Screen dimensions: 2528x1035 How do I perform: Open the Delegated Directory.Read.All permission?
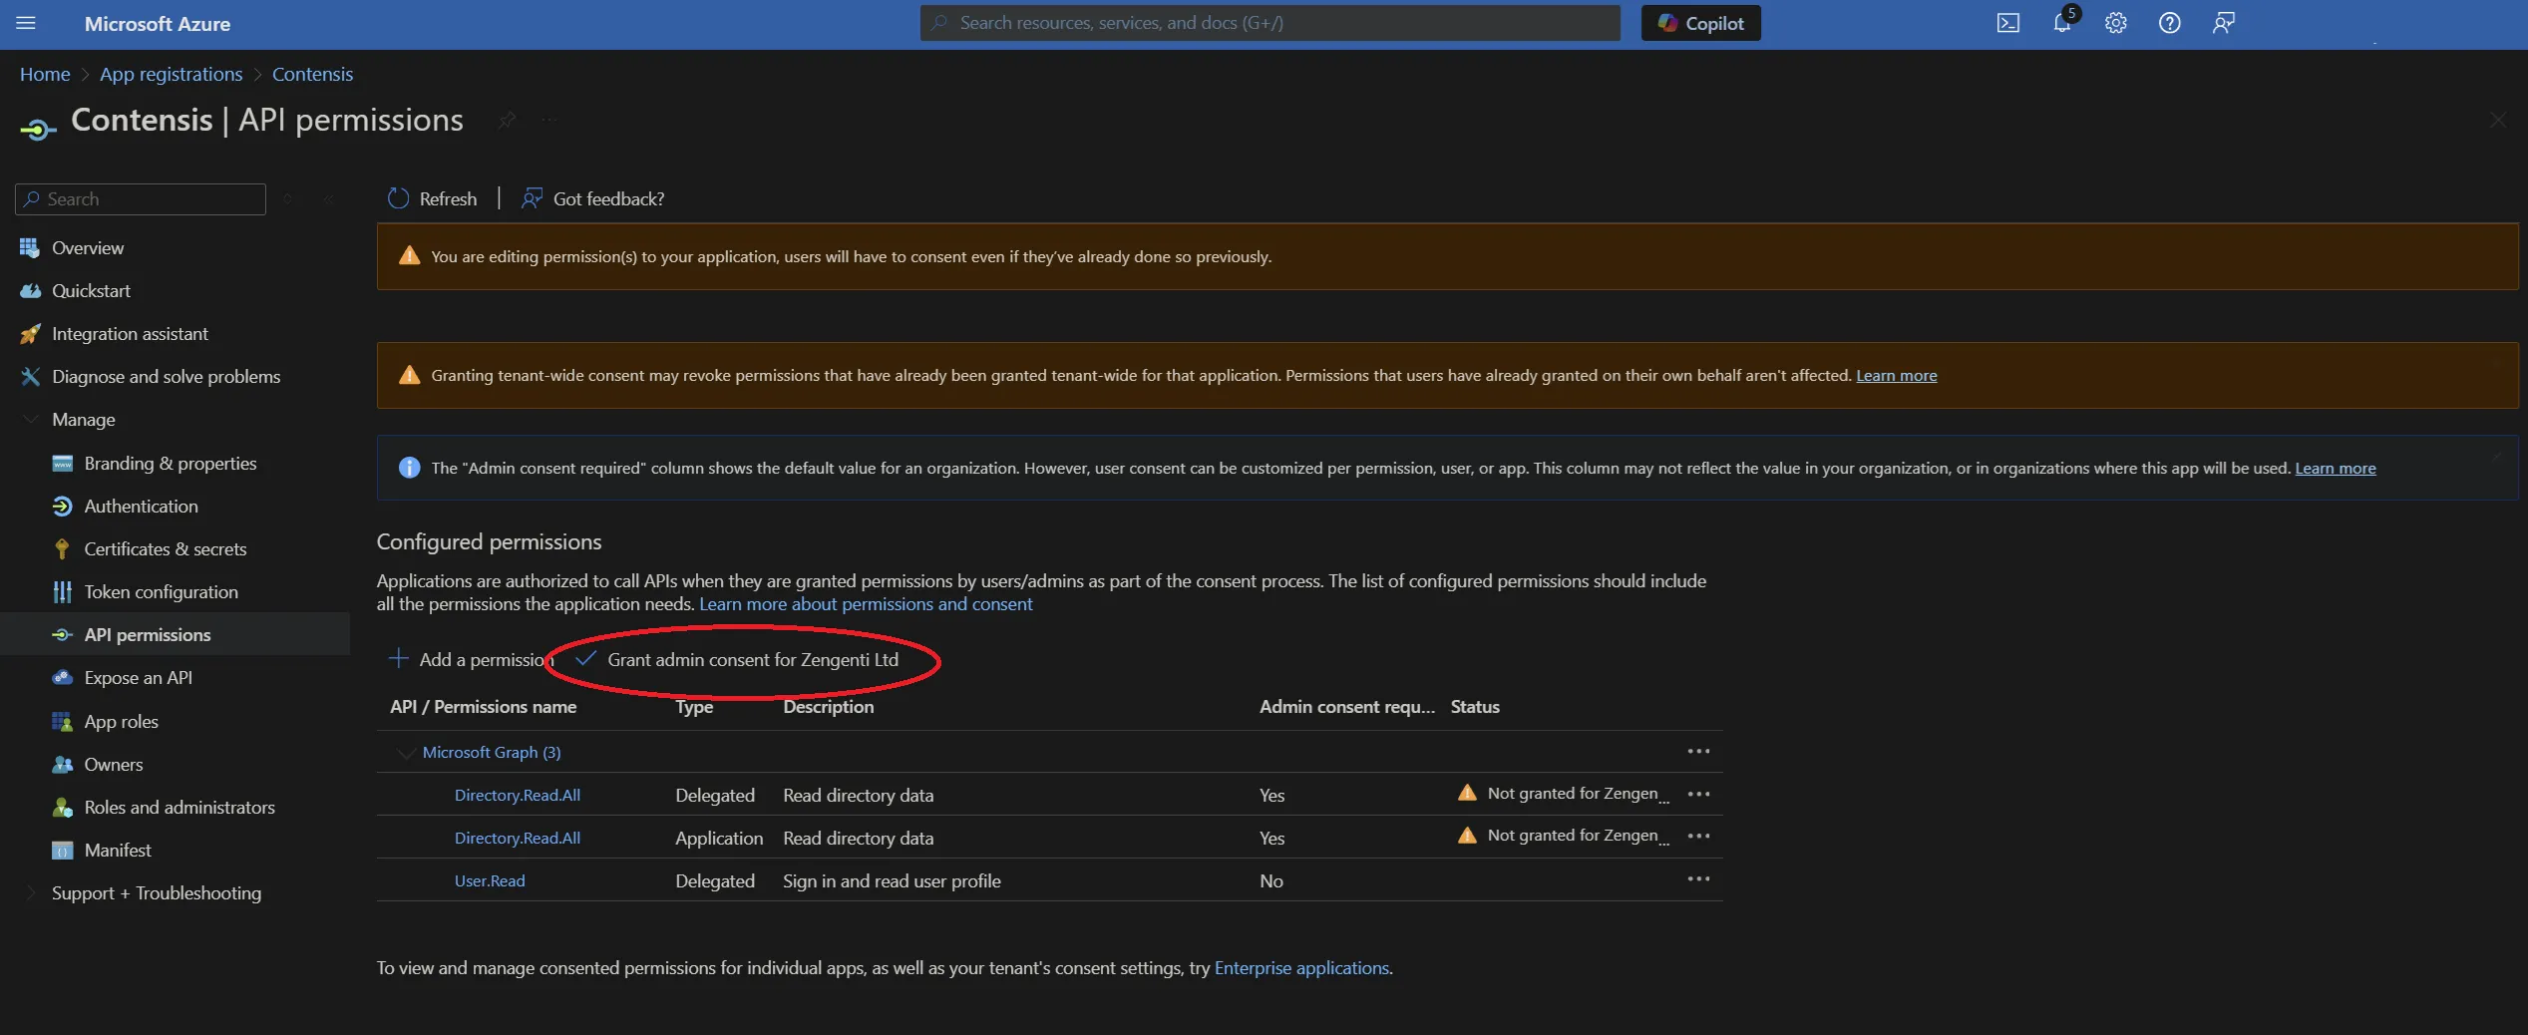[518, 795]
